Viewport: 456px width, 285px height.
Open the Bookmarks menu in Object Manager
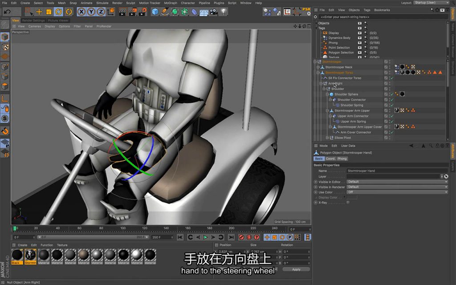point(382,10)
